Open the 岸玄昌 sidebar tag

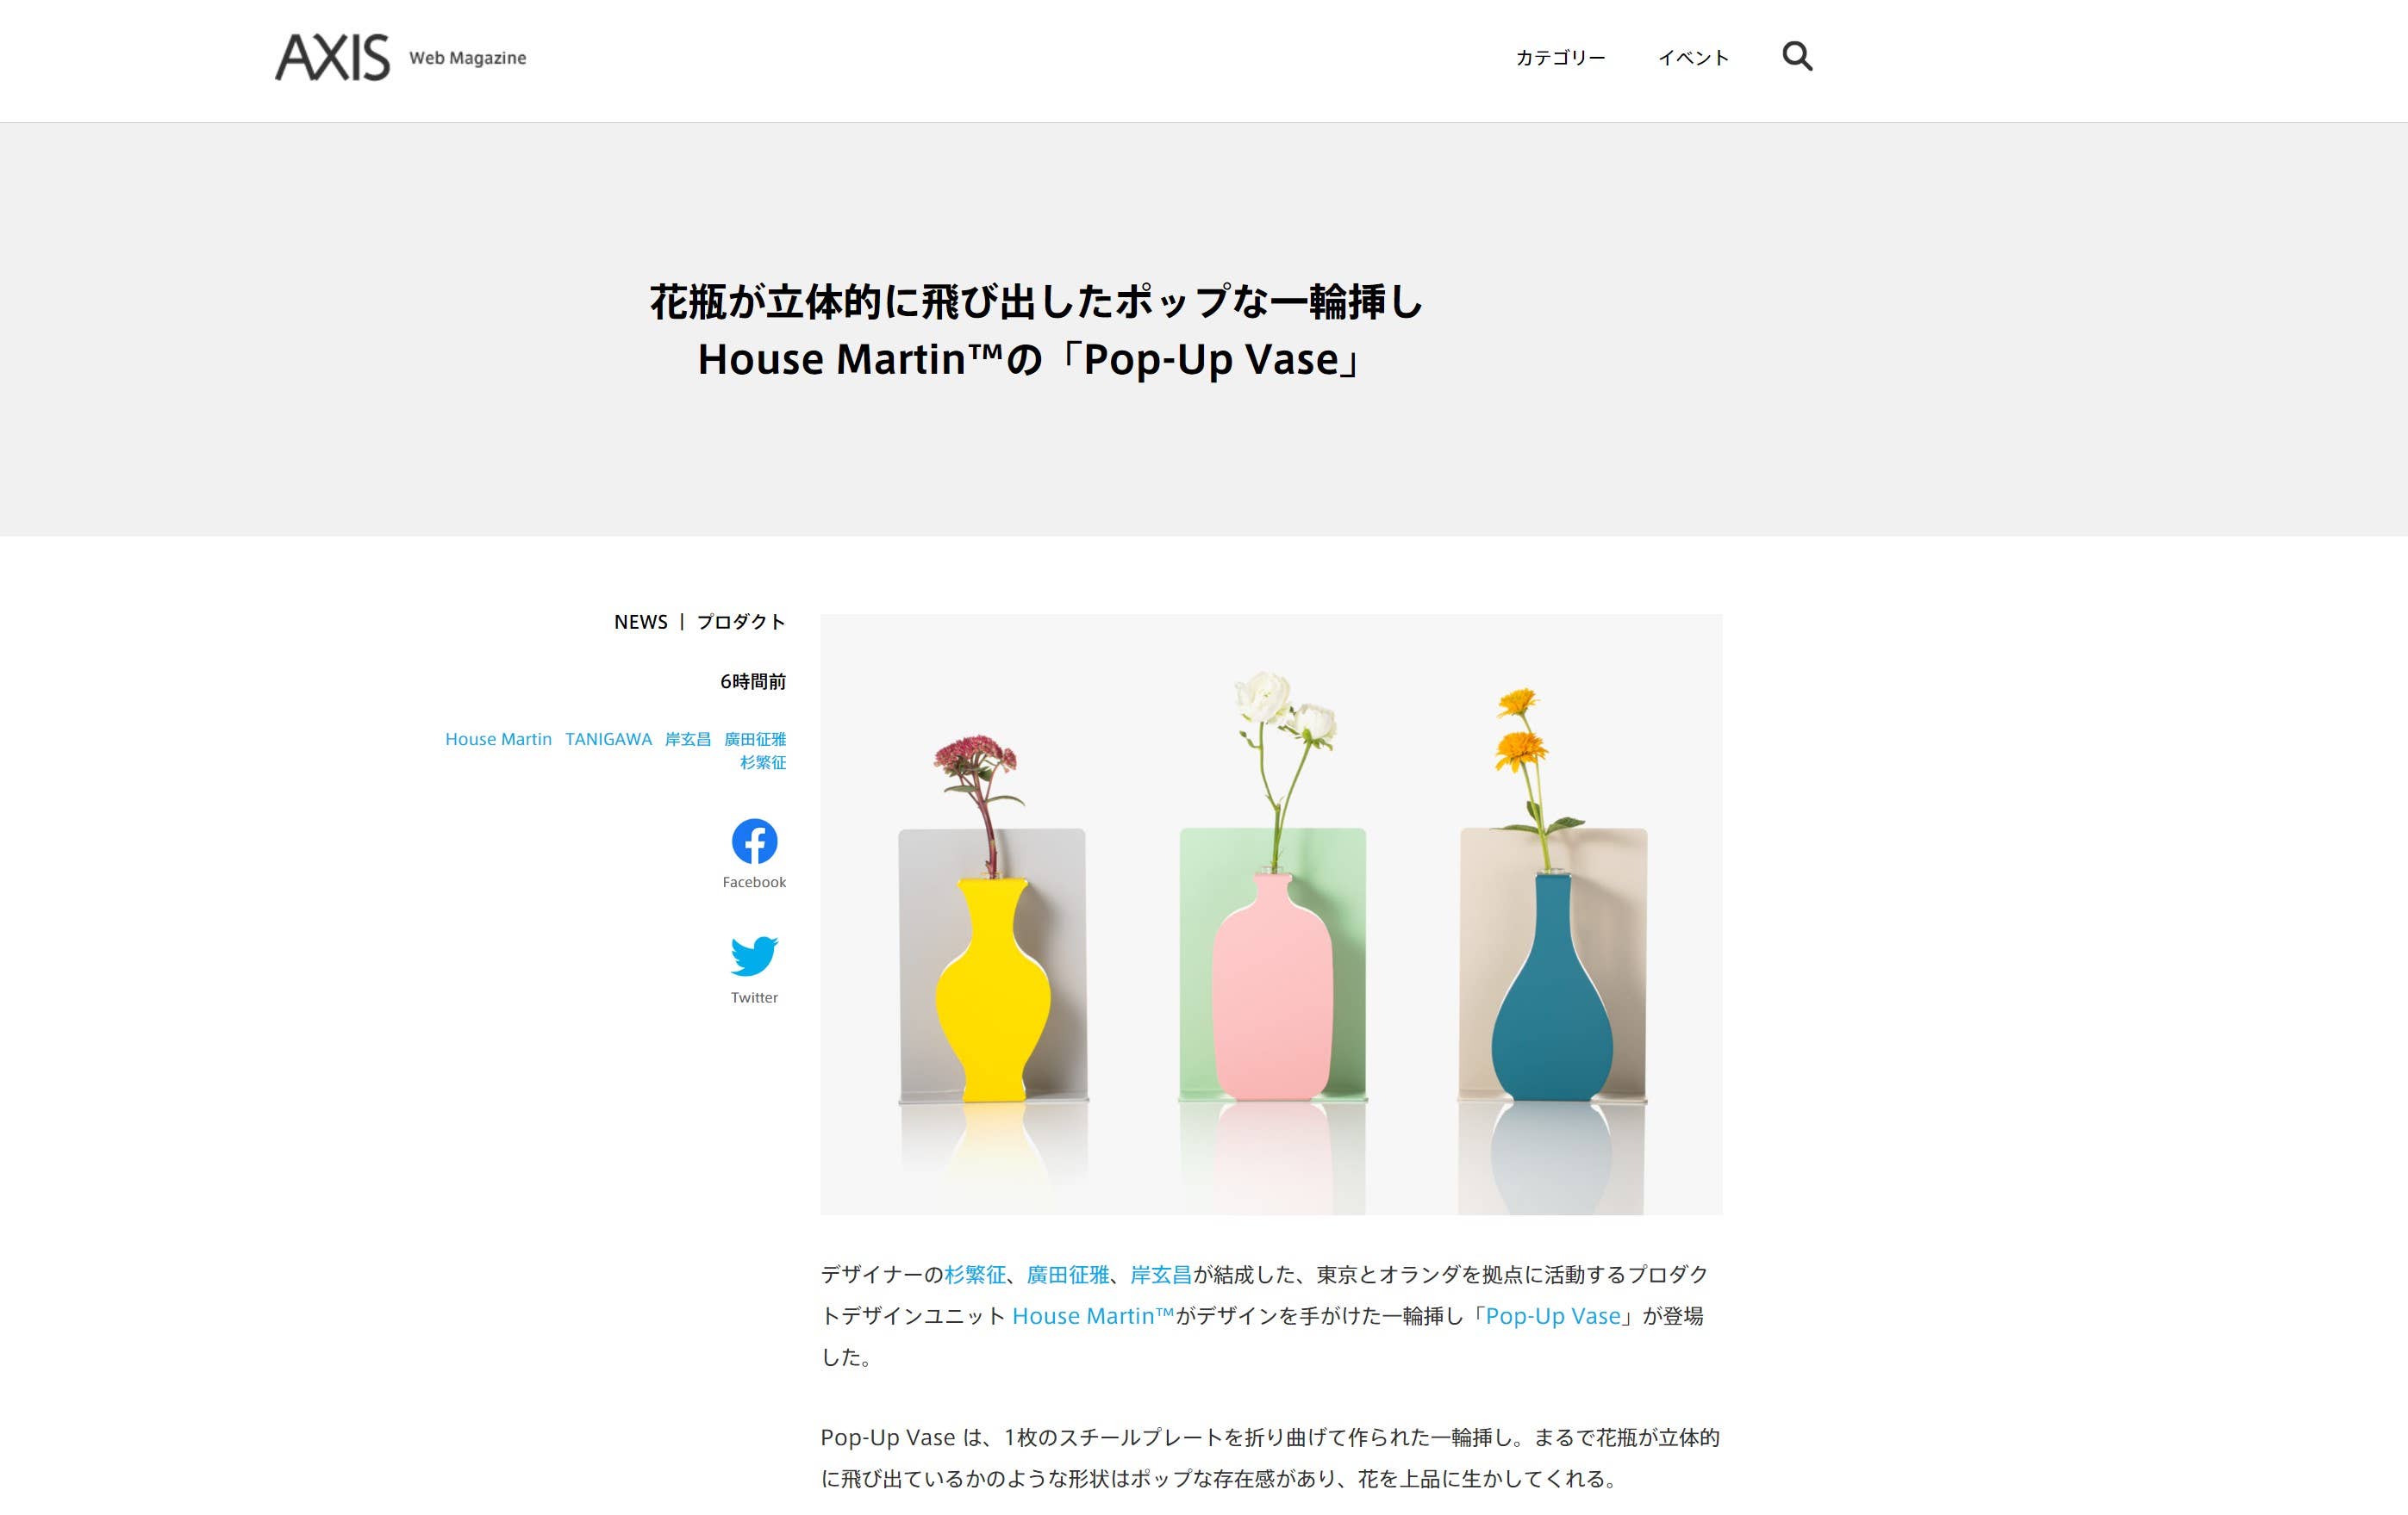point(688,740)
